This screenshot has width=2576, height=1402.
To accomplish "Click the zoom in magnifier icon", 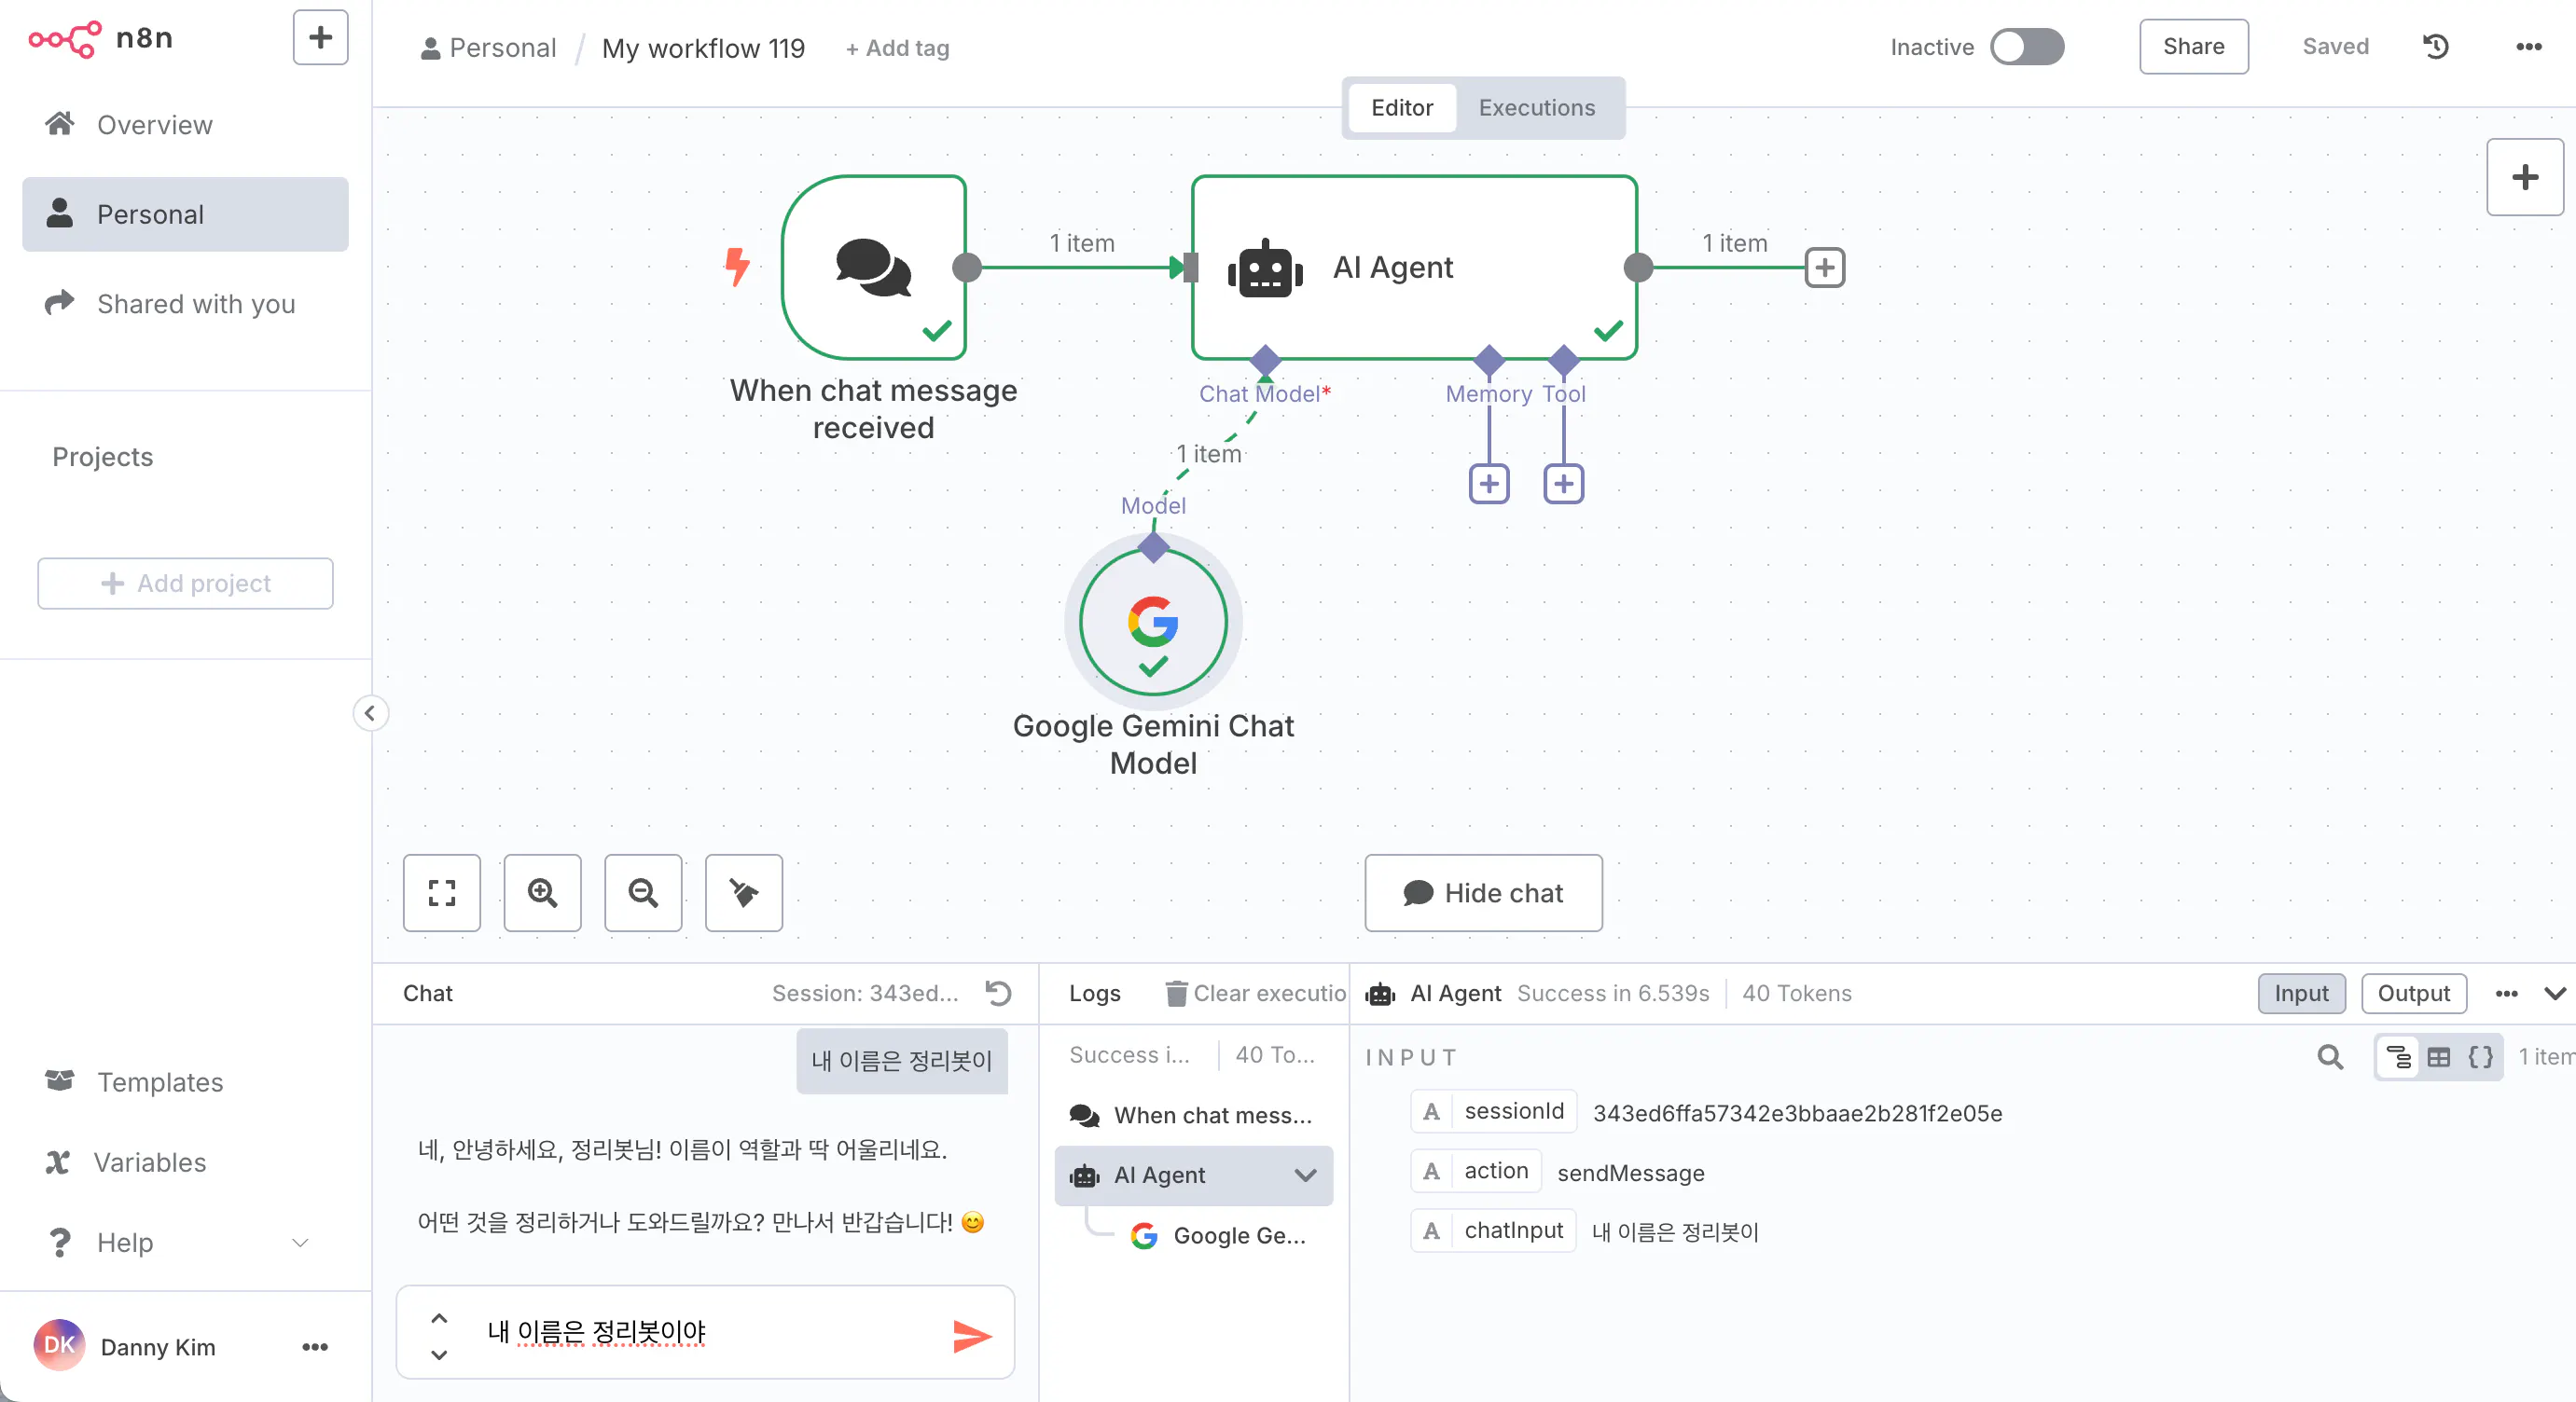I will coord(542,892).
